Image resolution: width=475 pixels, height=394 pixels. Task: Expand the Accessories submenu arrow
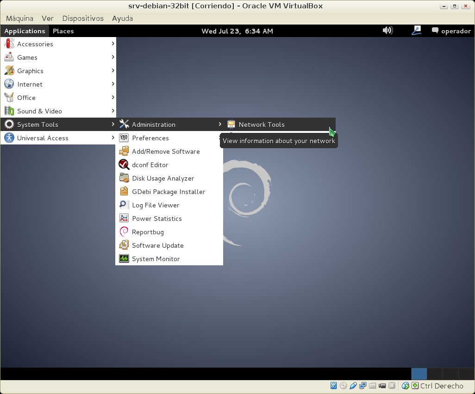click(x=113, y=44)
